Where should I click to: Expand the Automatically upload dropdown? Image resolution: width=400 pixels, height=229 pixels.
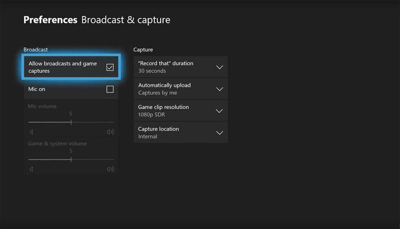180,89
